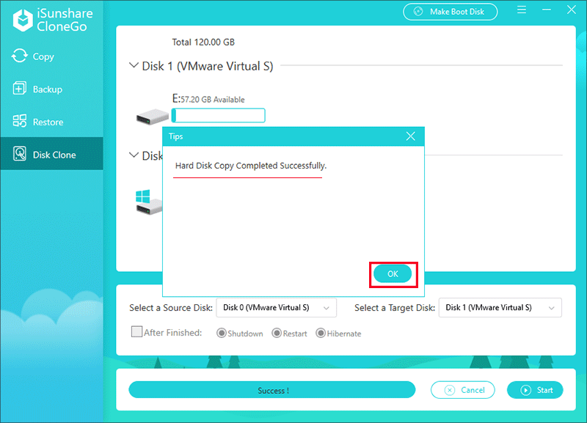587x423 pixels.
Task: Click the Success progress bar
Action: pos(272,391)
